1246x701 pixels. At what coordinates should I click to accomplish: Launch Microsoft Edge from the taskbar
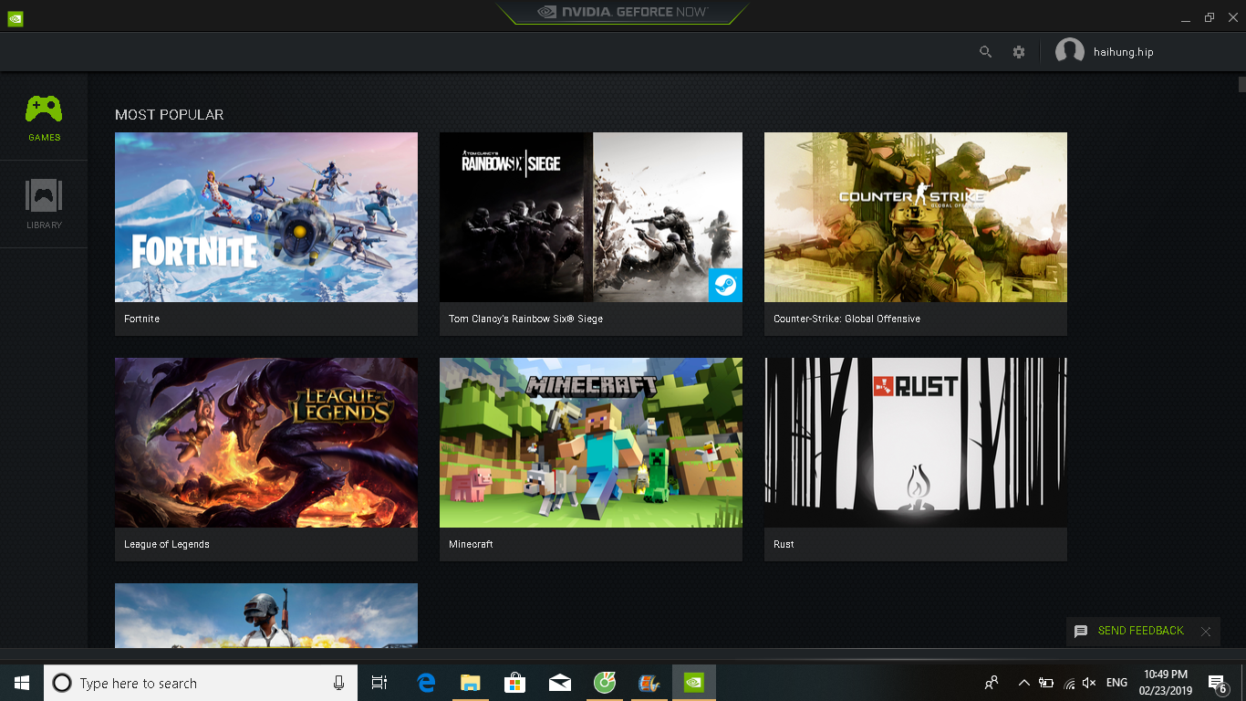(426, 683)
